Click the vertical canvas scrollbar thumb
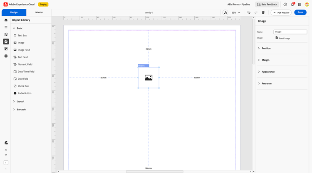Viewport: 312px width, 173px height. tap(253, 41)
